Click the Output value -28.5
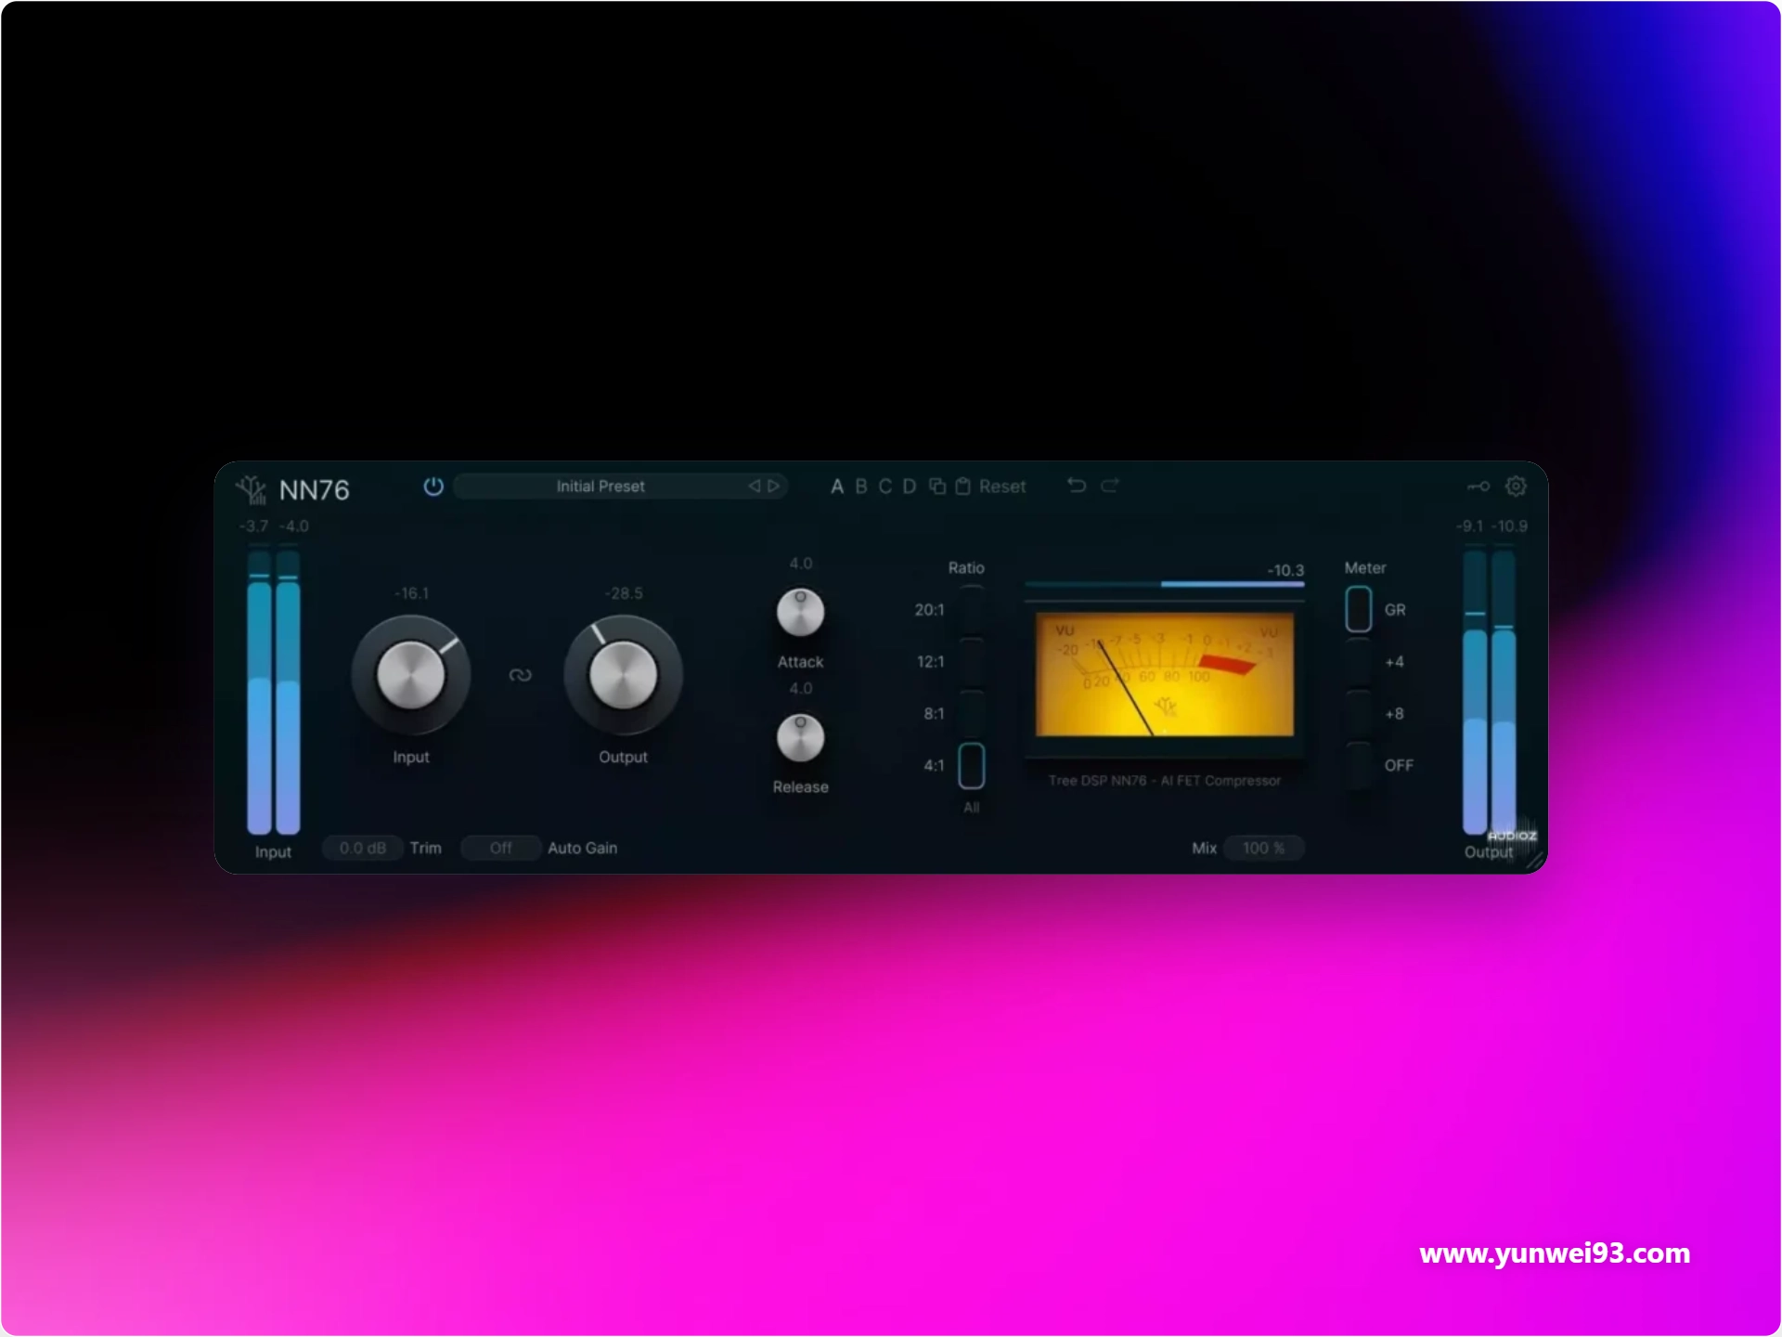 pos(624,593)
